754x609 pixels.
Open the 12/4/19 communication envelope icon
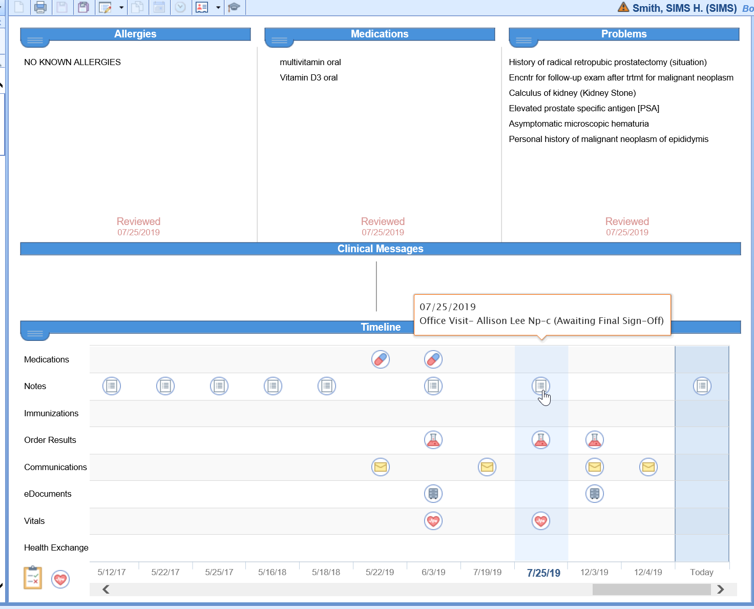click(x=648, y=467)
